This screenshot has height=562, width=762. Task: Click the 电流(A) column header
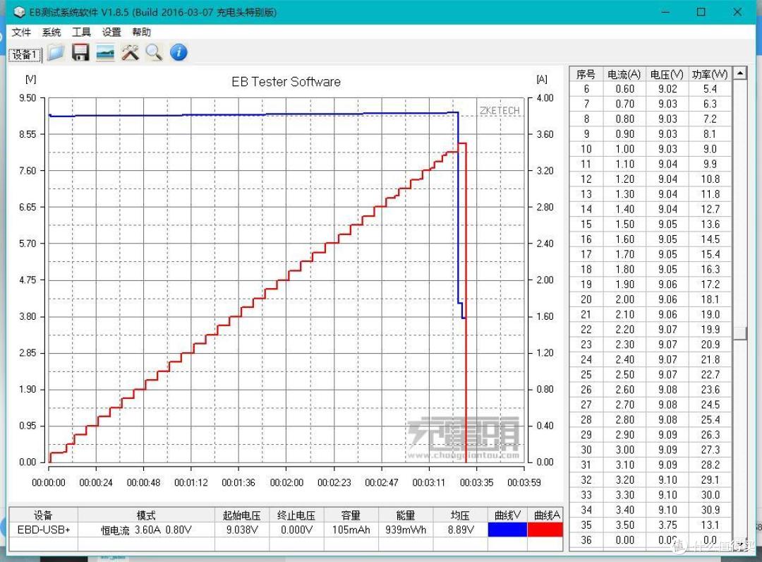click(624, 74)
